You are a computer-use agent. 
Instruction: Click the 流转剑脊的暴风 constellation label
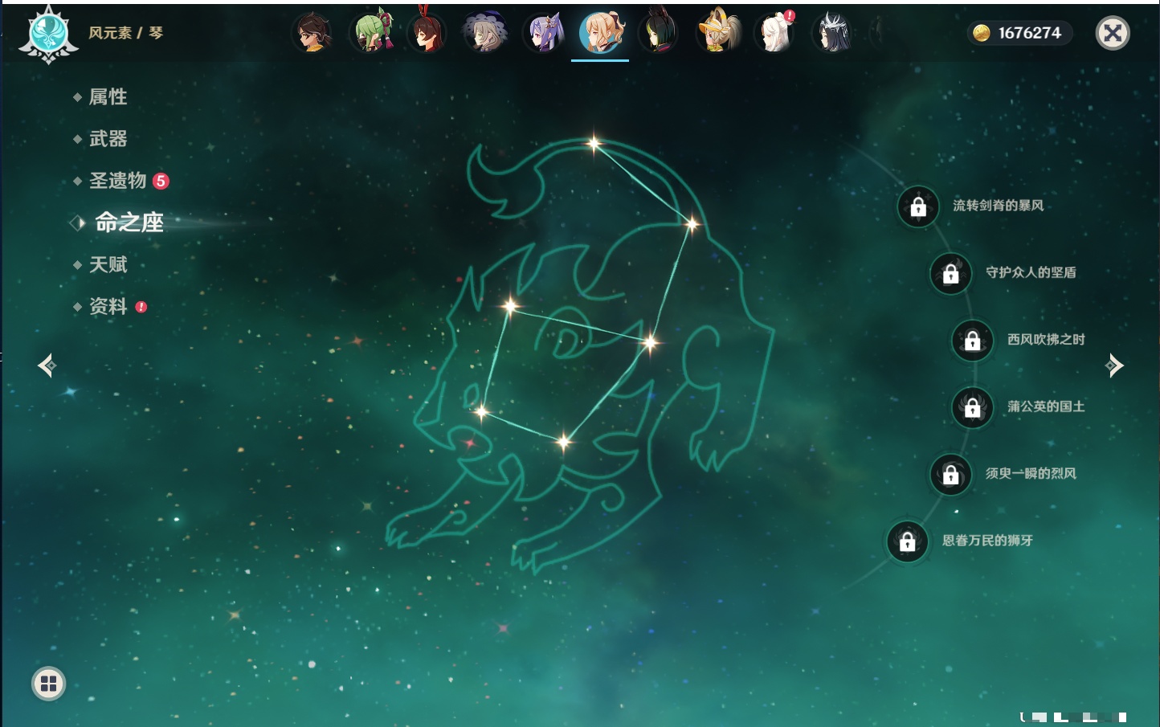coord(999,206)
